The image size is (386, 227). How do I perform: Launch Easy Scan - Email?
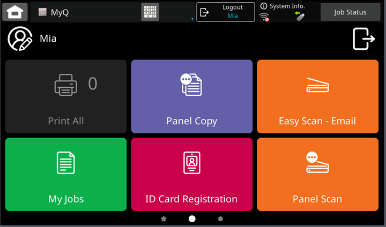tap(317, 96)
